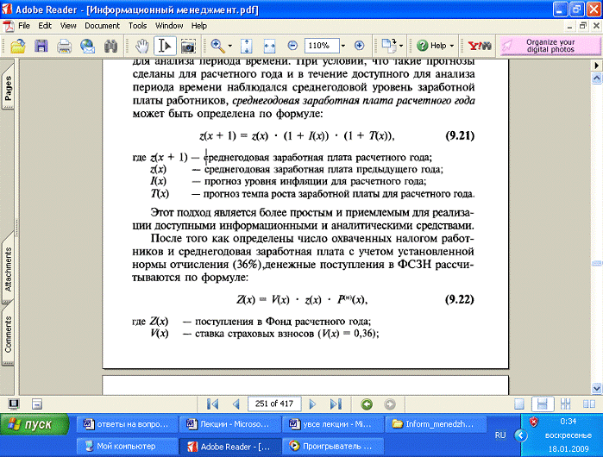The height and width of the screenshot is (457, 603).
Task: Click vertical scrollbar down arrow
Action: (x=596, y=388)
